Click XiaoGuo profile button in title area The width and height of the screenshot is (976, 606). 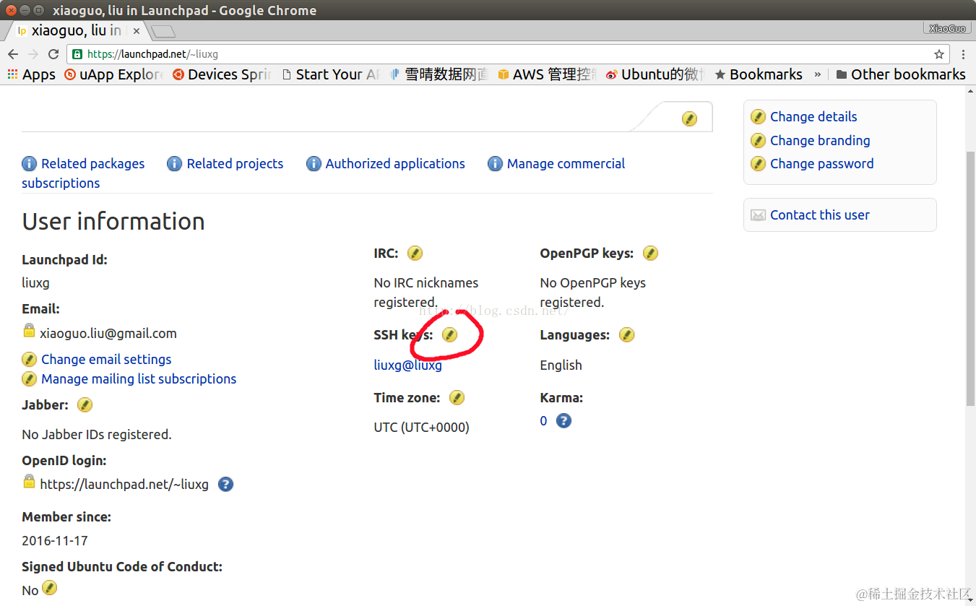(x=947, y=28)
